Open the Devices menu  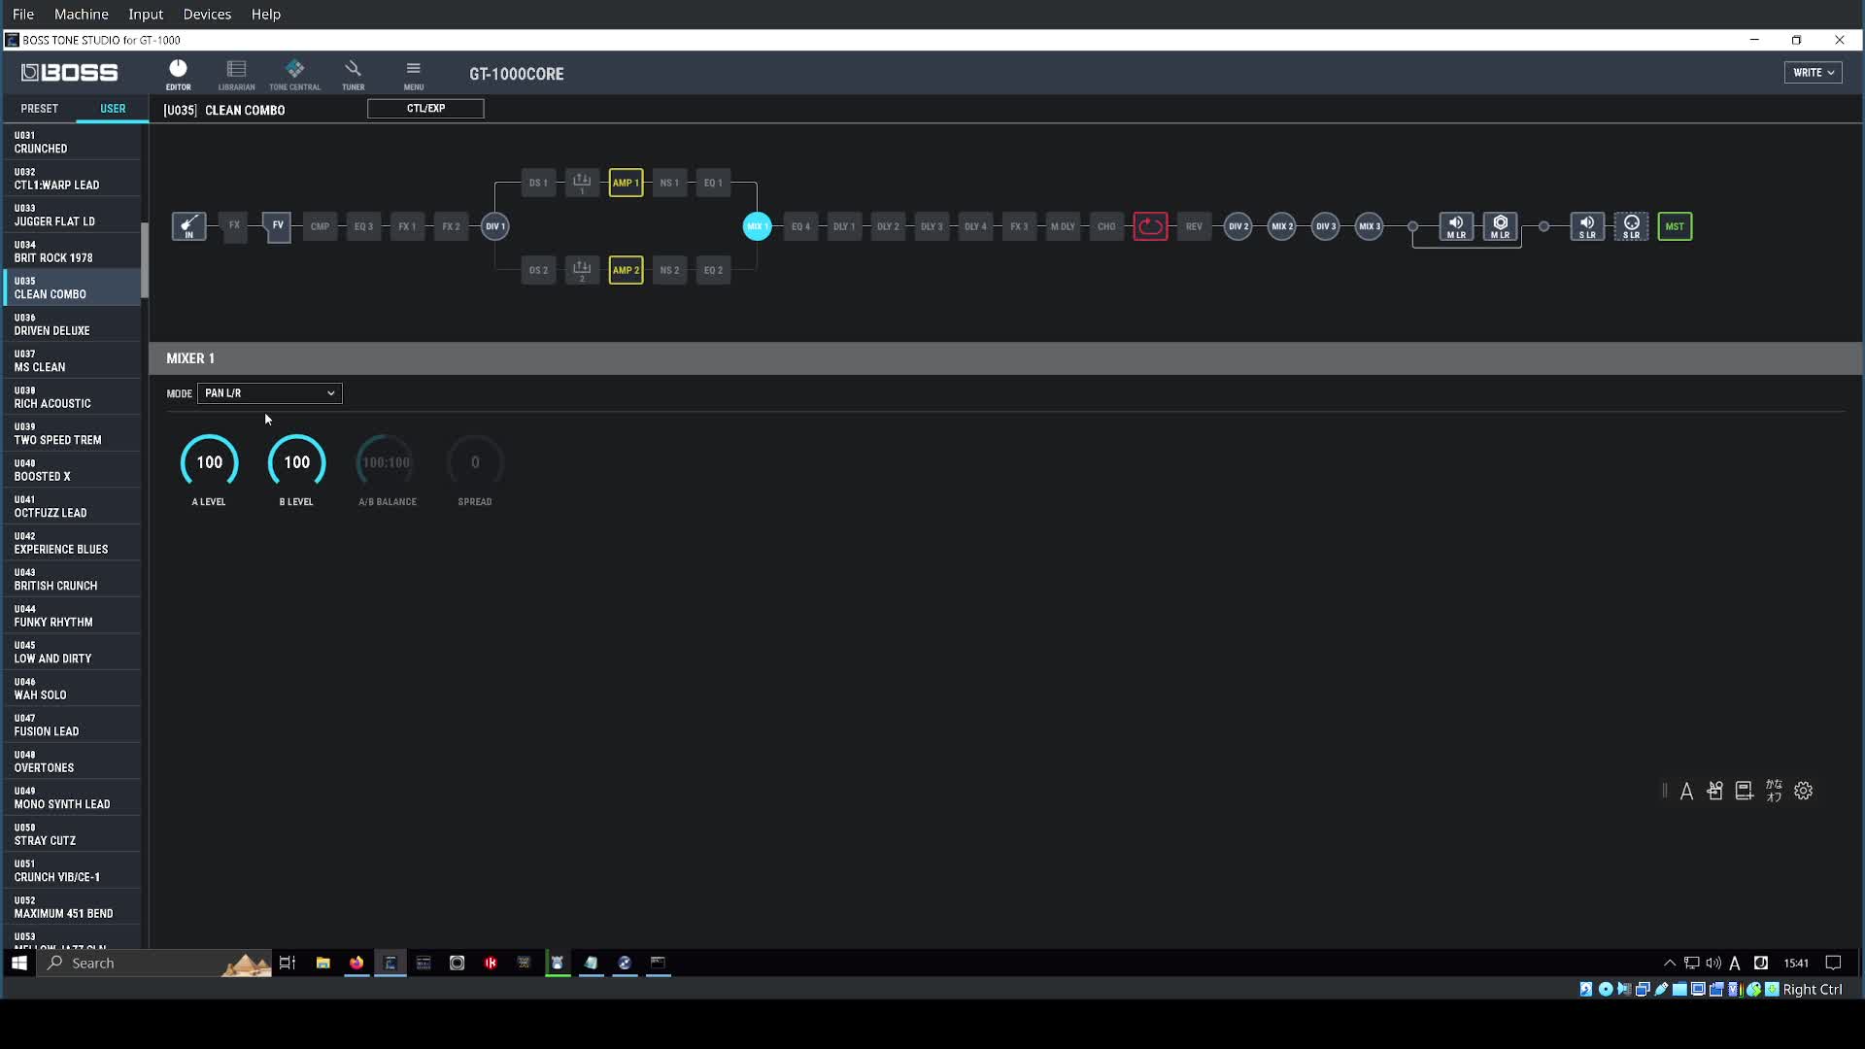(x=207, y=14)
